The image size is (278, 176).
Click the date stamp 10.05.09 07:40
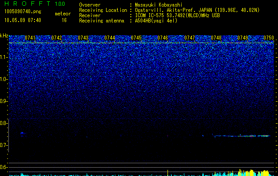click(x=23, y=20)
